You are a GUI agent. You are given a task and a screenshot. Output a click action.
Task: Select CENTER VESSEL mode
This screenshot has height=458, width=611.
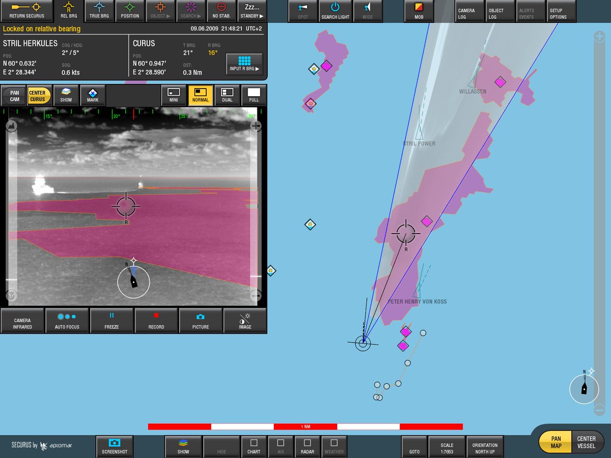tap(586, 442)
